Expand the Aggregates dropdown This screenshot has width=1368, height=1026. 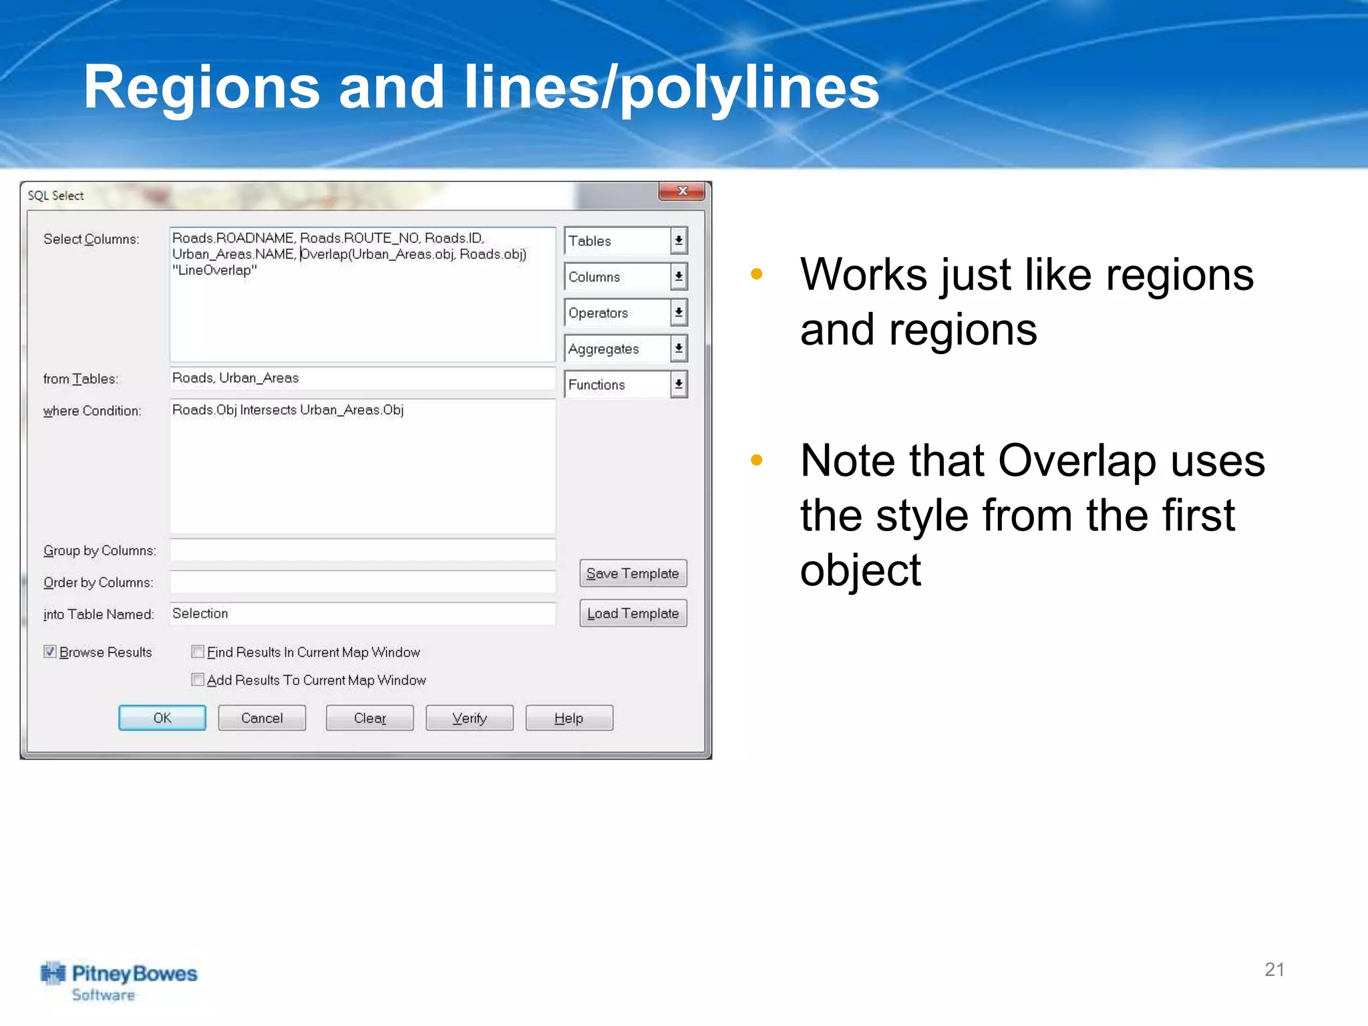[678, 349]
